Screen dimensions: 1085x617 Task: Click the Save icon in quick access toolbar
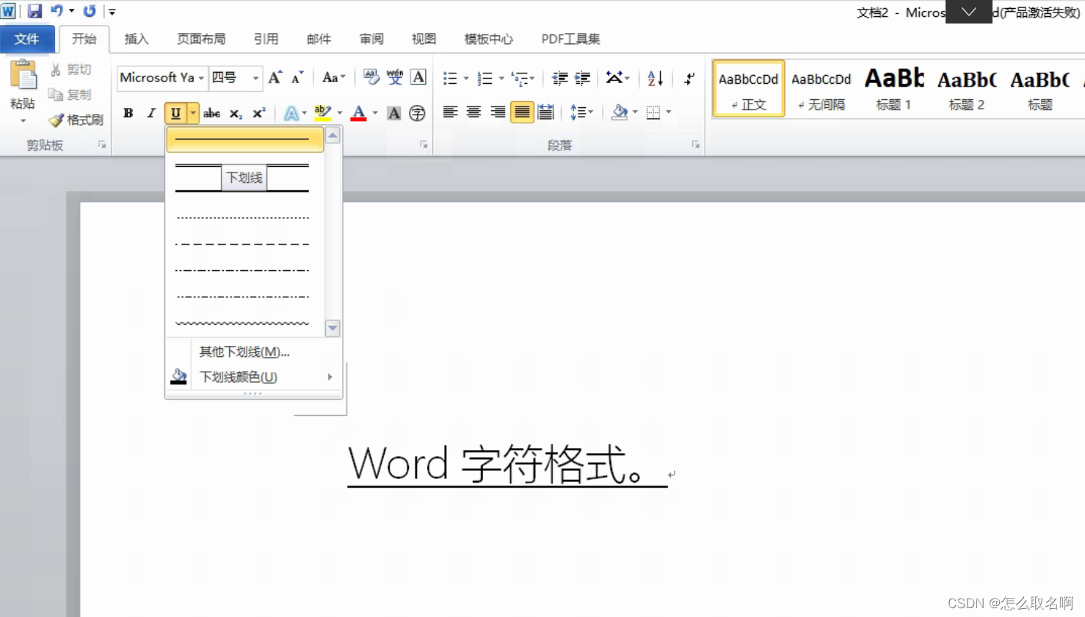[x=34, y=11]
